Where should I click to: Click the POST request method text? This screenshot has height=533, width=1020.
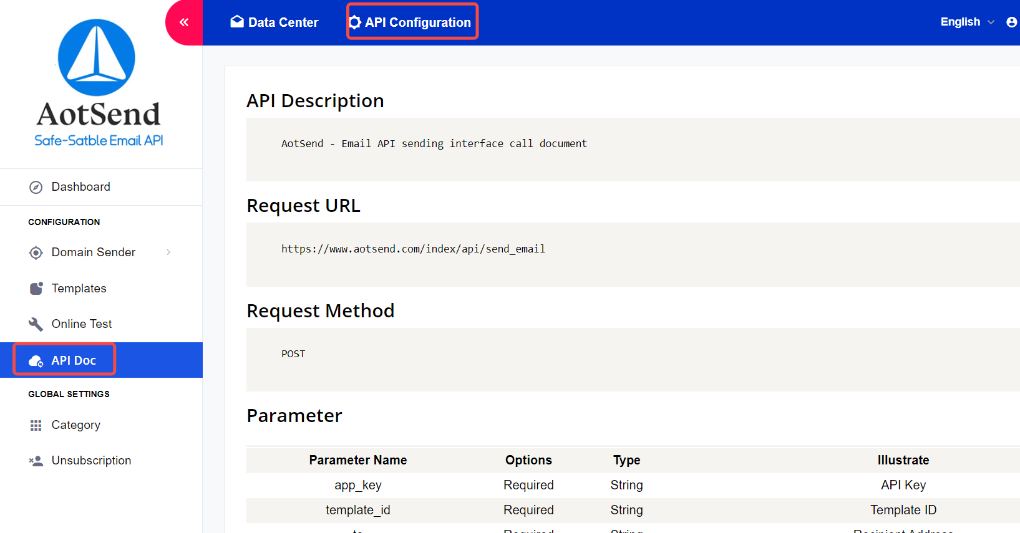pos(293,353)
